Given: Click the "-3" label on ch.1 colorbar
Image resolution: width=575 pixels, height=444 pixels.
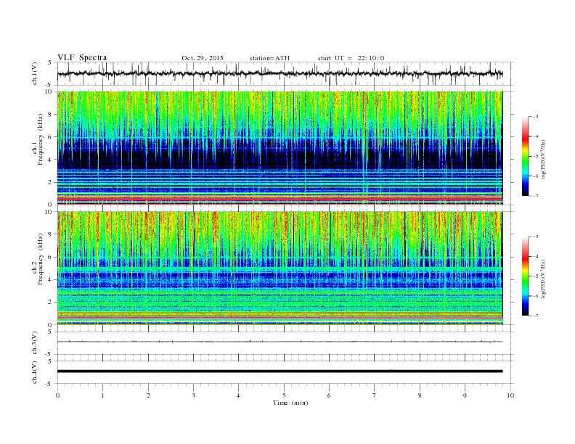Looking at the screenshot, I should pyautogui.click(x=535, y=117).
